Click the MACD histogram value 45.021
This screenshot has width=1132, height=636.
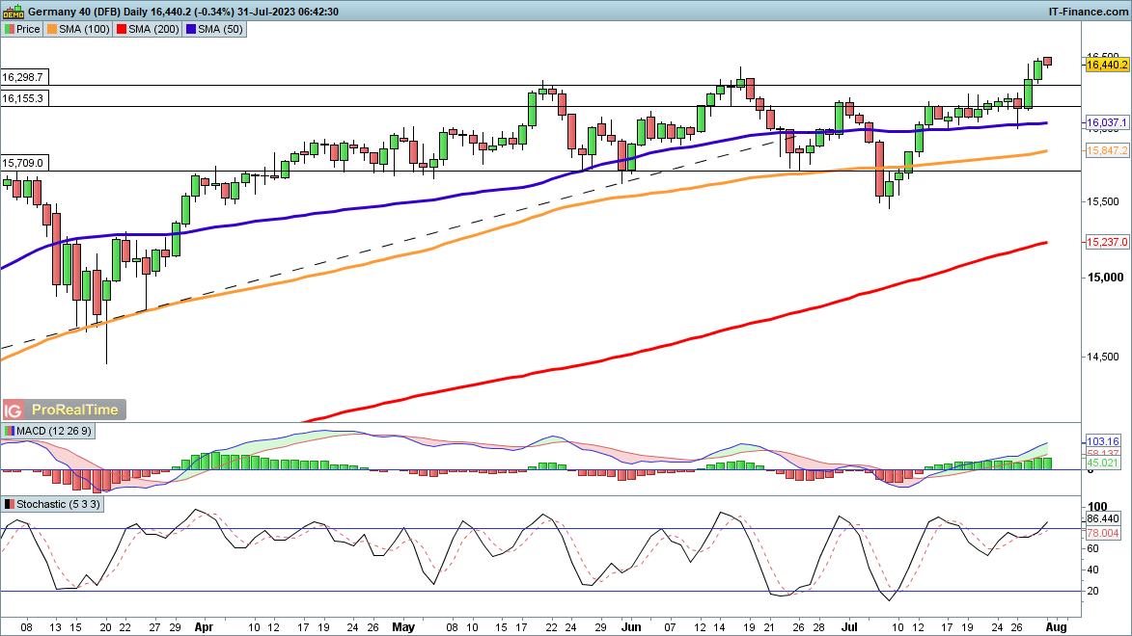click(x=1103, y=463)
